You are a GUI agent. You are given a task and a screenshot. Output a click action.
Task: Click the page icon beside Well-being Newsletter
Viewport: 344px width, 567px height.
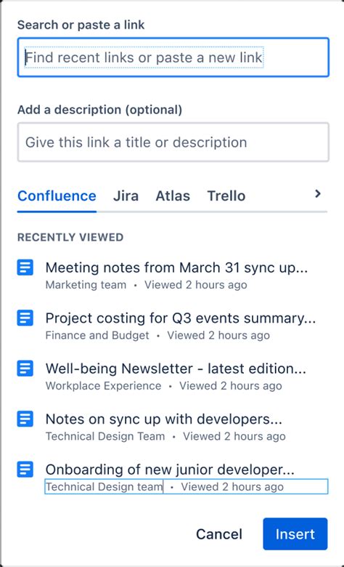click(x=25, y=369)
